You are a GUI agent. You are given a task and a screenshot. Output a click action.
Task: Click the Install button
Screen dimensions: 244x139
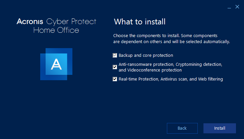(x=220, y=128)
